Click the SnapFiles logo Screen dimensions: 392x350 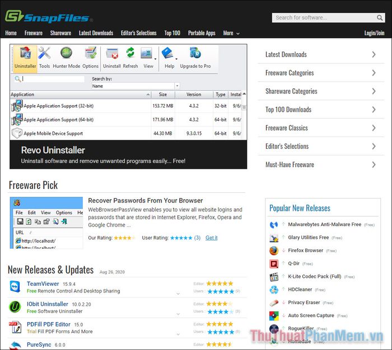click(49, 17)
